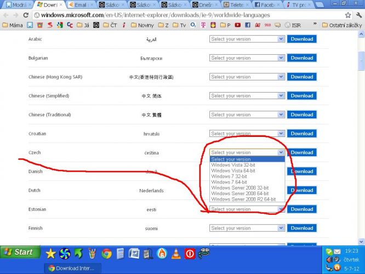Open the film reel quick launch icon
Image resolution: width=365 pixels, height=274 pixels.
coord(204,253)
